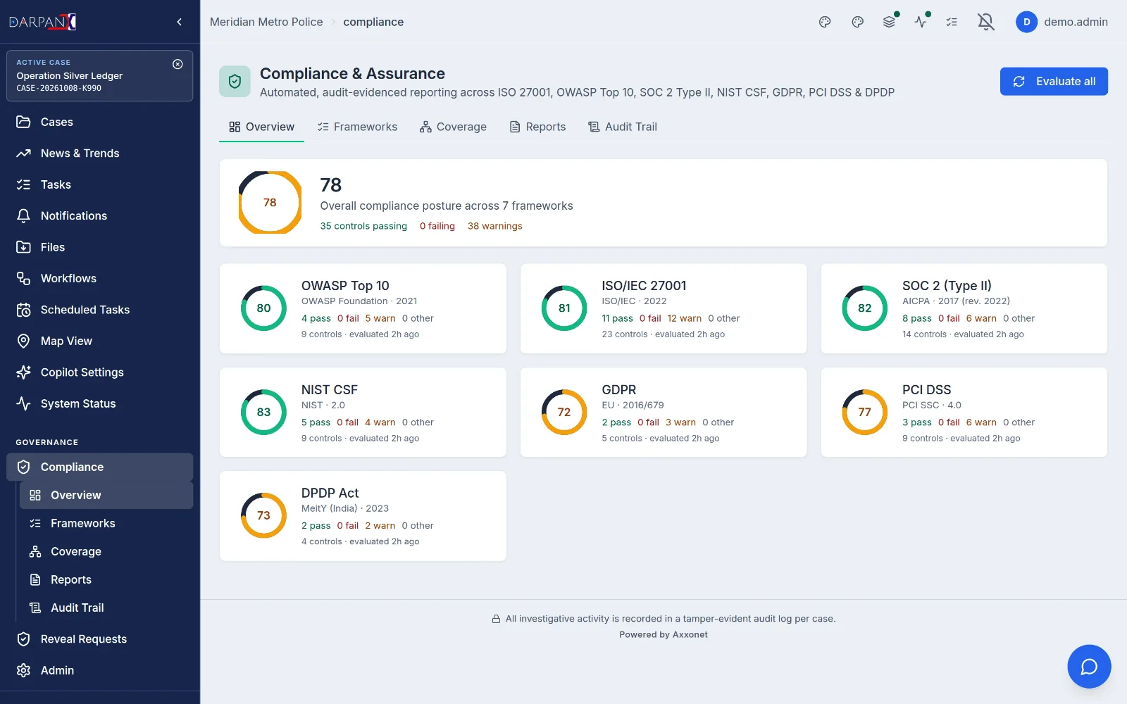
Task: Click the 38 warnings text
Action: (x=495, y=226)
